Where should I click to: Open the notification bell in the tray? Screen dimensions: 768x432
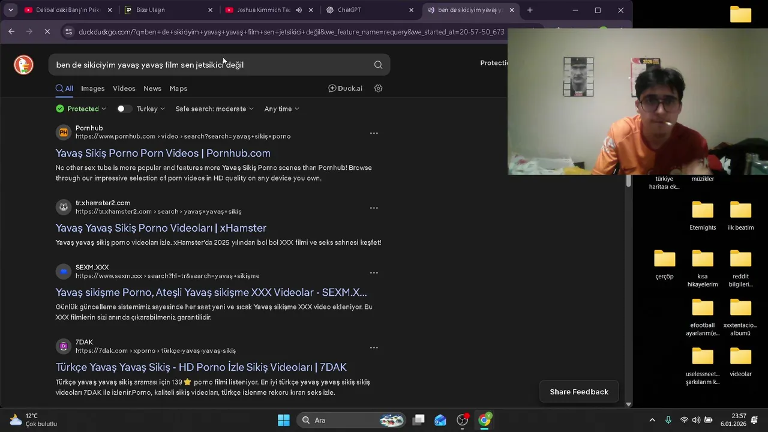pos(755,420)
